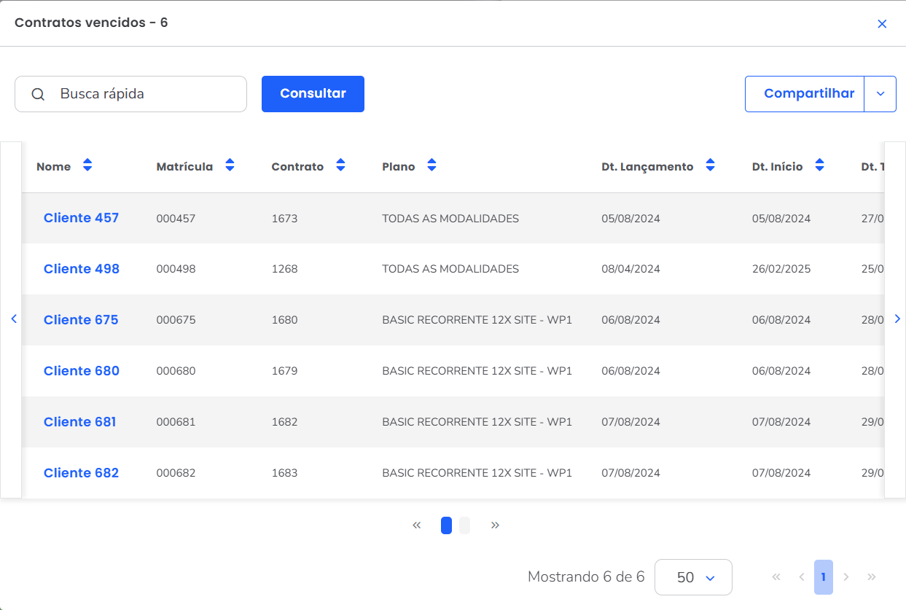Sort by Dt. Início arrows
906x610 pixels.
coord(819,165)
